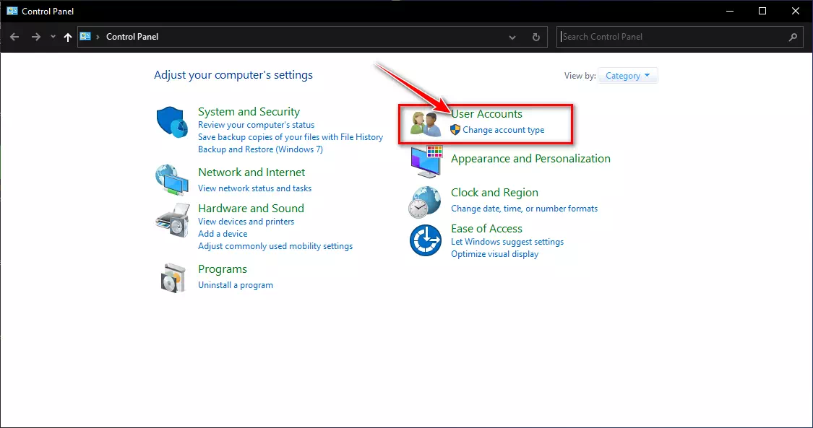The image size is (813, 428).
Task: Click Control Panel in the address bar
Action: point(132,37)
